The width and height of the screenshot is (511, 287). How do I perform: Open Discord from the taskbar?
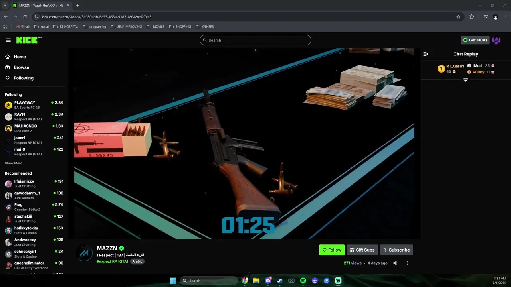click(x=268, y=281)
